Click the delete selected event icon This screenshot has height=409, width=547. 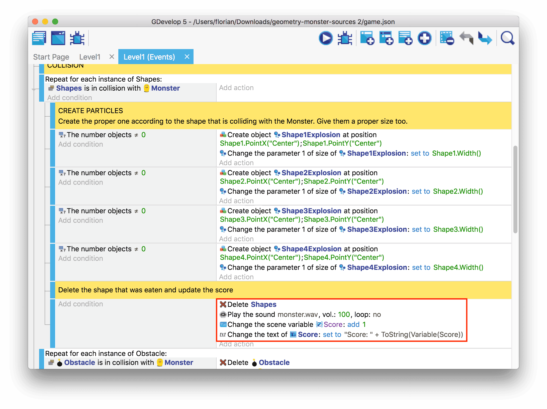tap(447, 38)
